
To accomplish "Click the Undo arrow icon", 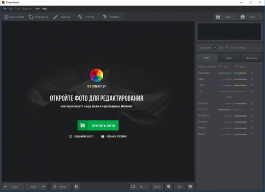I will pos(6,186).
